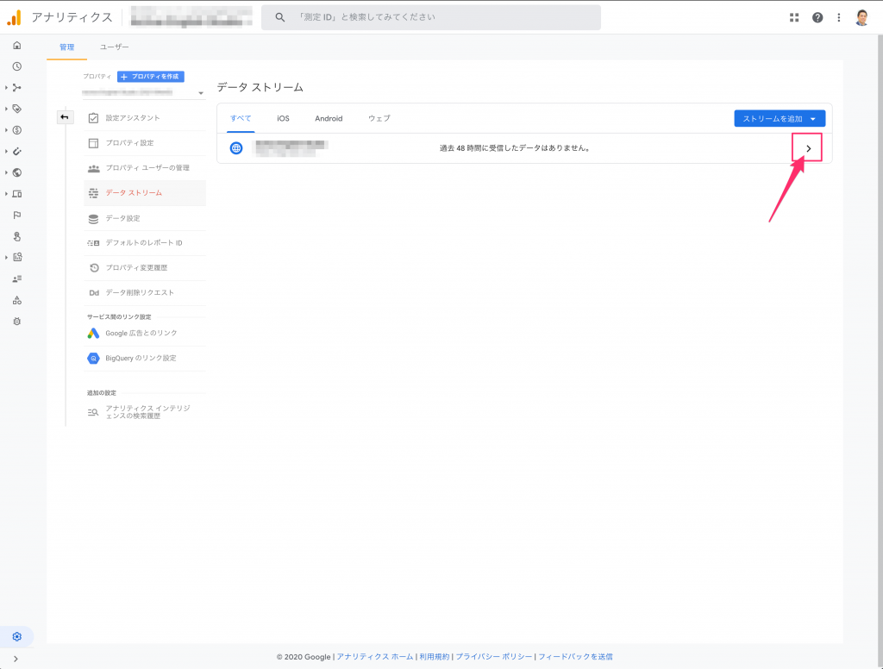Click the user profile avatar
The image size is (883, 669).
(x=861, y=17)
